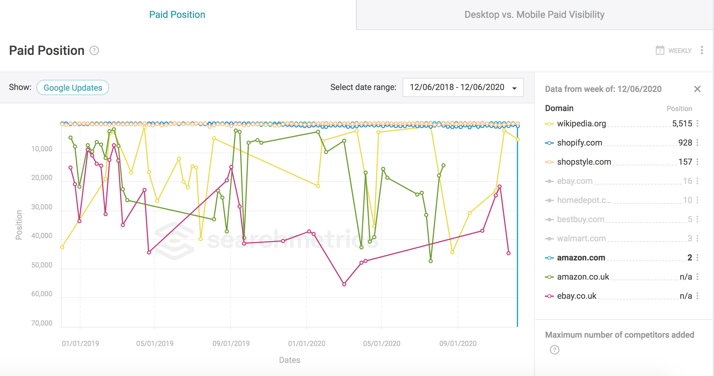Open wikipedia.org row options menu
This screenshot has height=376, width=714.
click(697, 124)
